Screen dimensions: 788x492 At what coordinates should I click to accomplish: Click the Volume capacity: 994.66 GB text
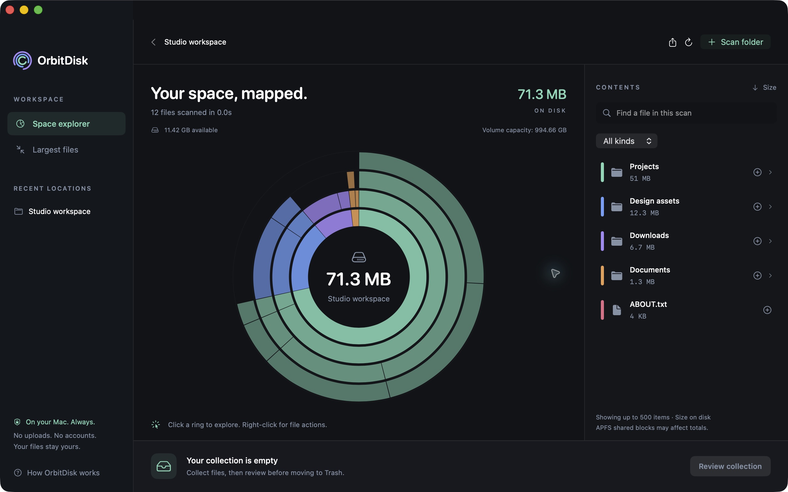pos(524,130)
